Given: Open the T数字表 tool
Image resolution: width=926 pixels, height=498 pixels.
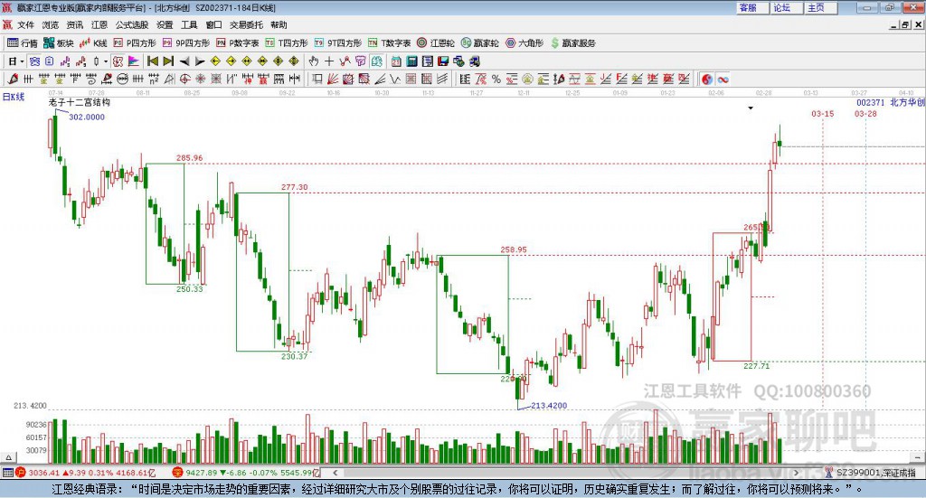Looking at the screenshot, I should (x=389, y=43).
